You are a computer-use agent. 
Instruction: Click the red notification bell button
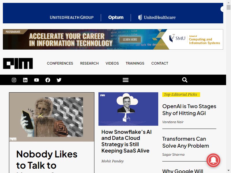(x=213, y=161)
